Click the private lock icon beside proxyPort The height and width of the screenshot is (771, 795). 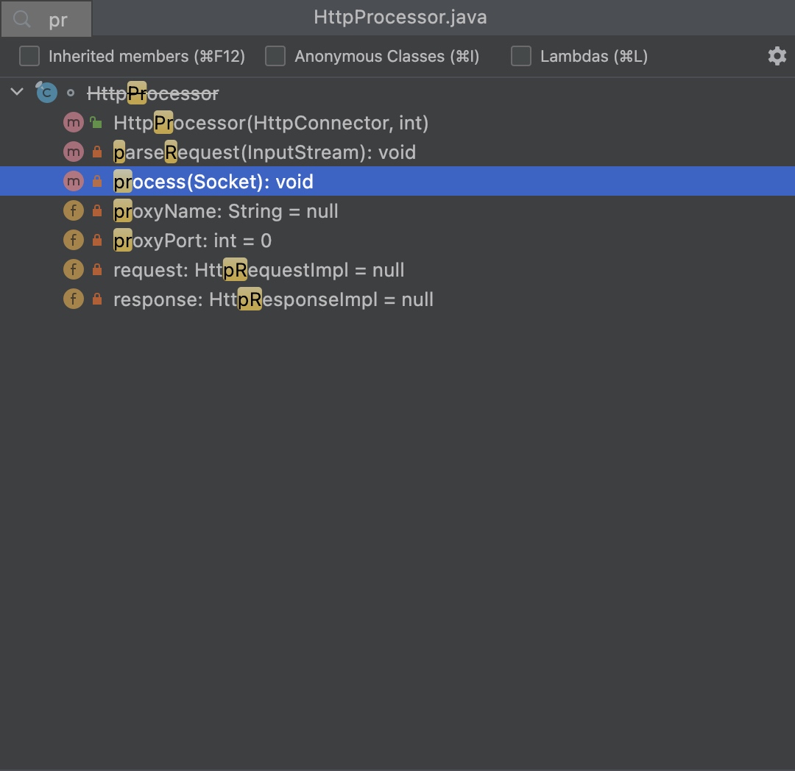[x=96, y=241]
